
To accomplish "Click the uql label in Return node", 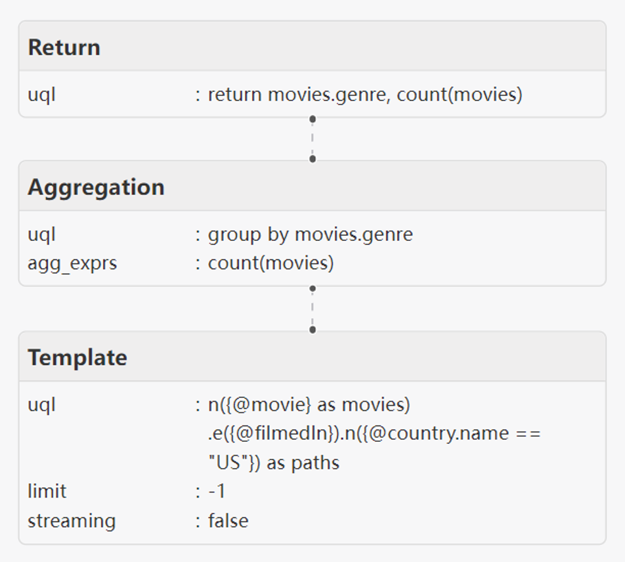I will (x=41, y=95).
